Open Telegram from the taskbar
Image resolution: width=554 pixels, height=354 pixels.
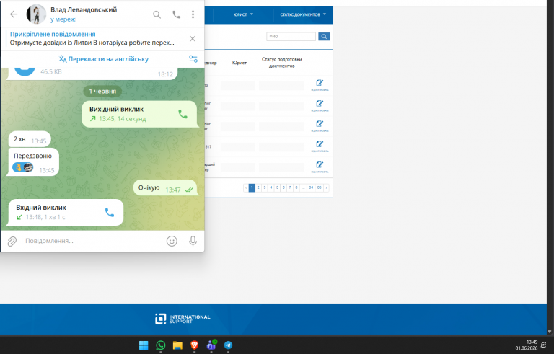pyautogui.click(x=228, y=345)
